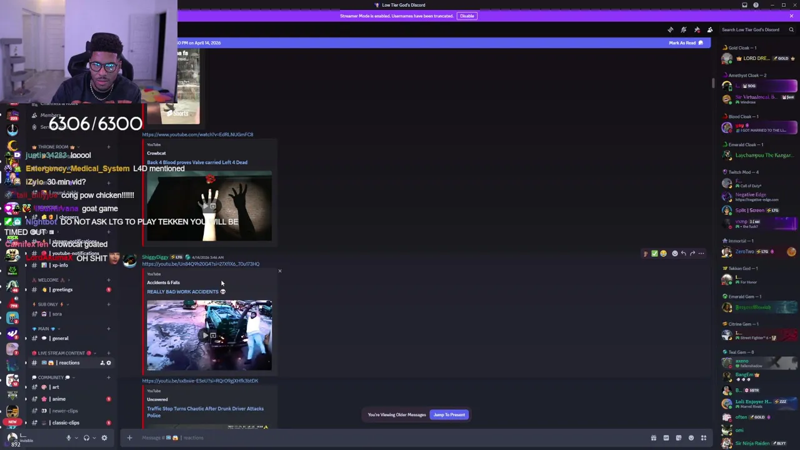Open the Apps launcher icon
This screenshot has height=450, width=800.
703,437
